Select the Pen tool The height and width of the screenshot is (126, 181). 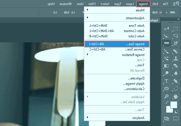tap(176, 81)
